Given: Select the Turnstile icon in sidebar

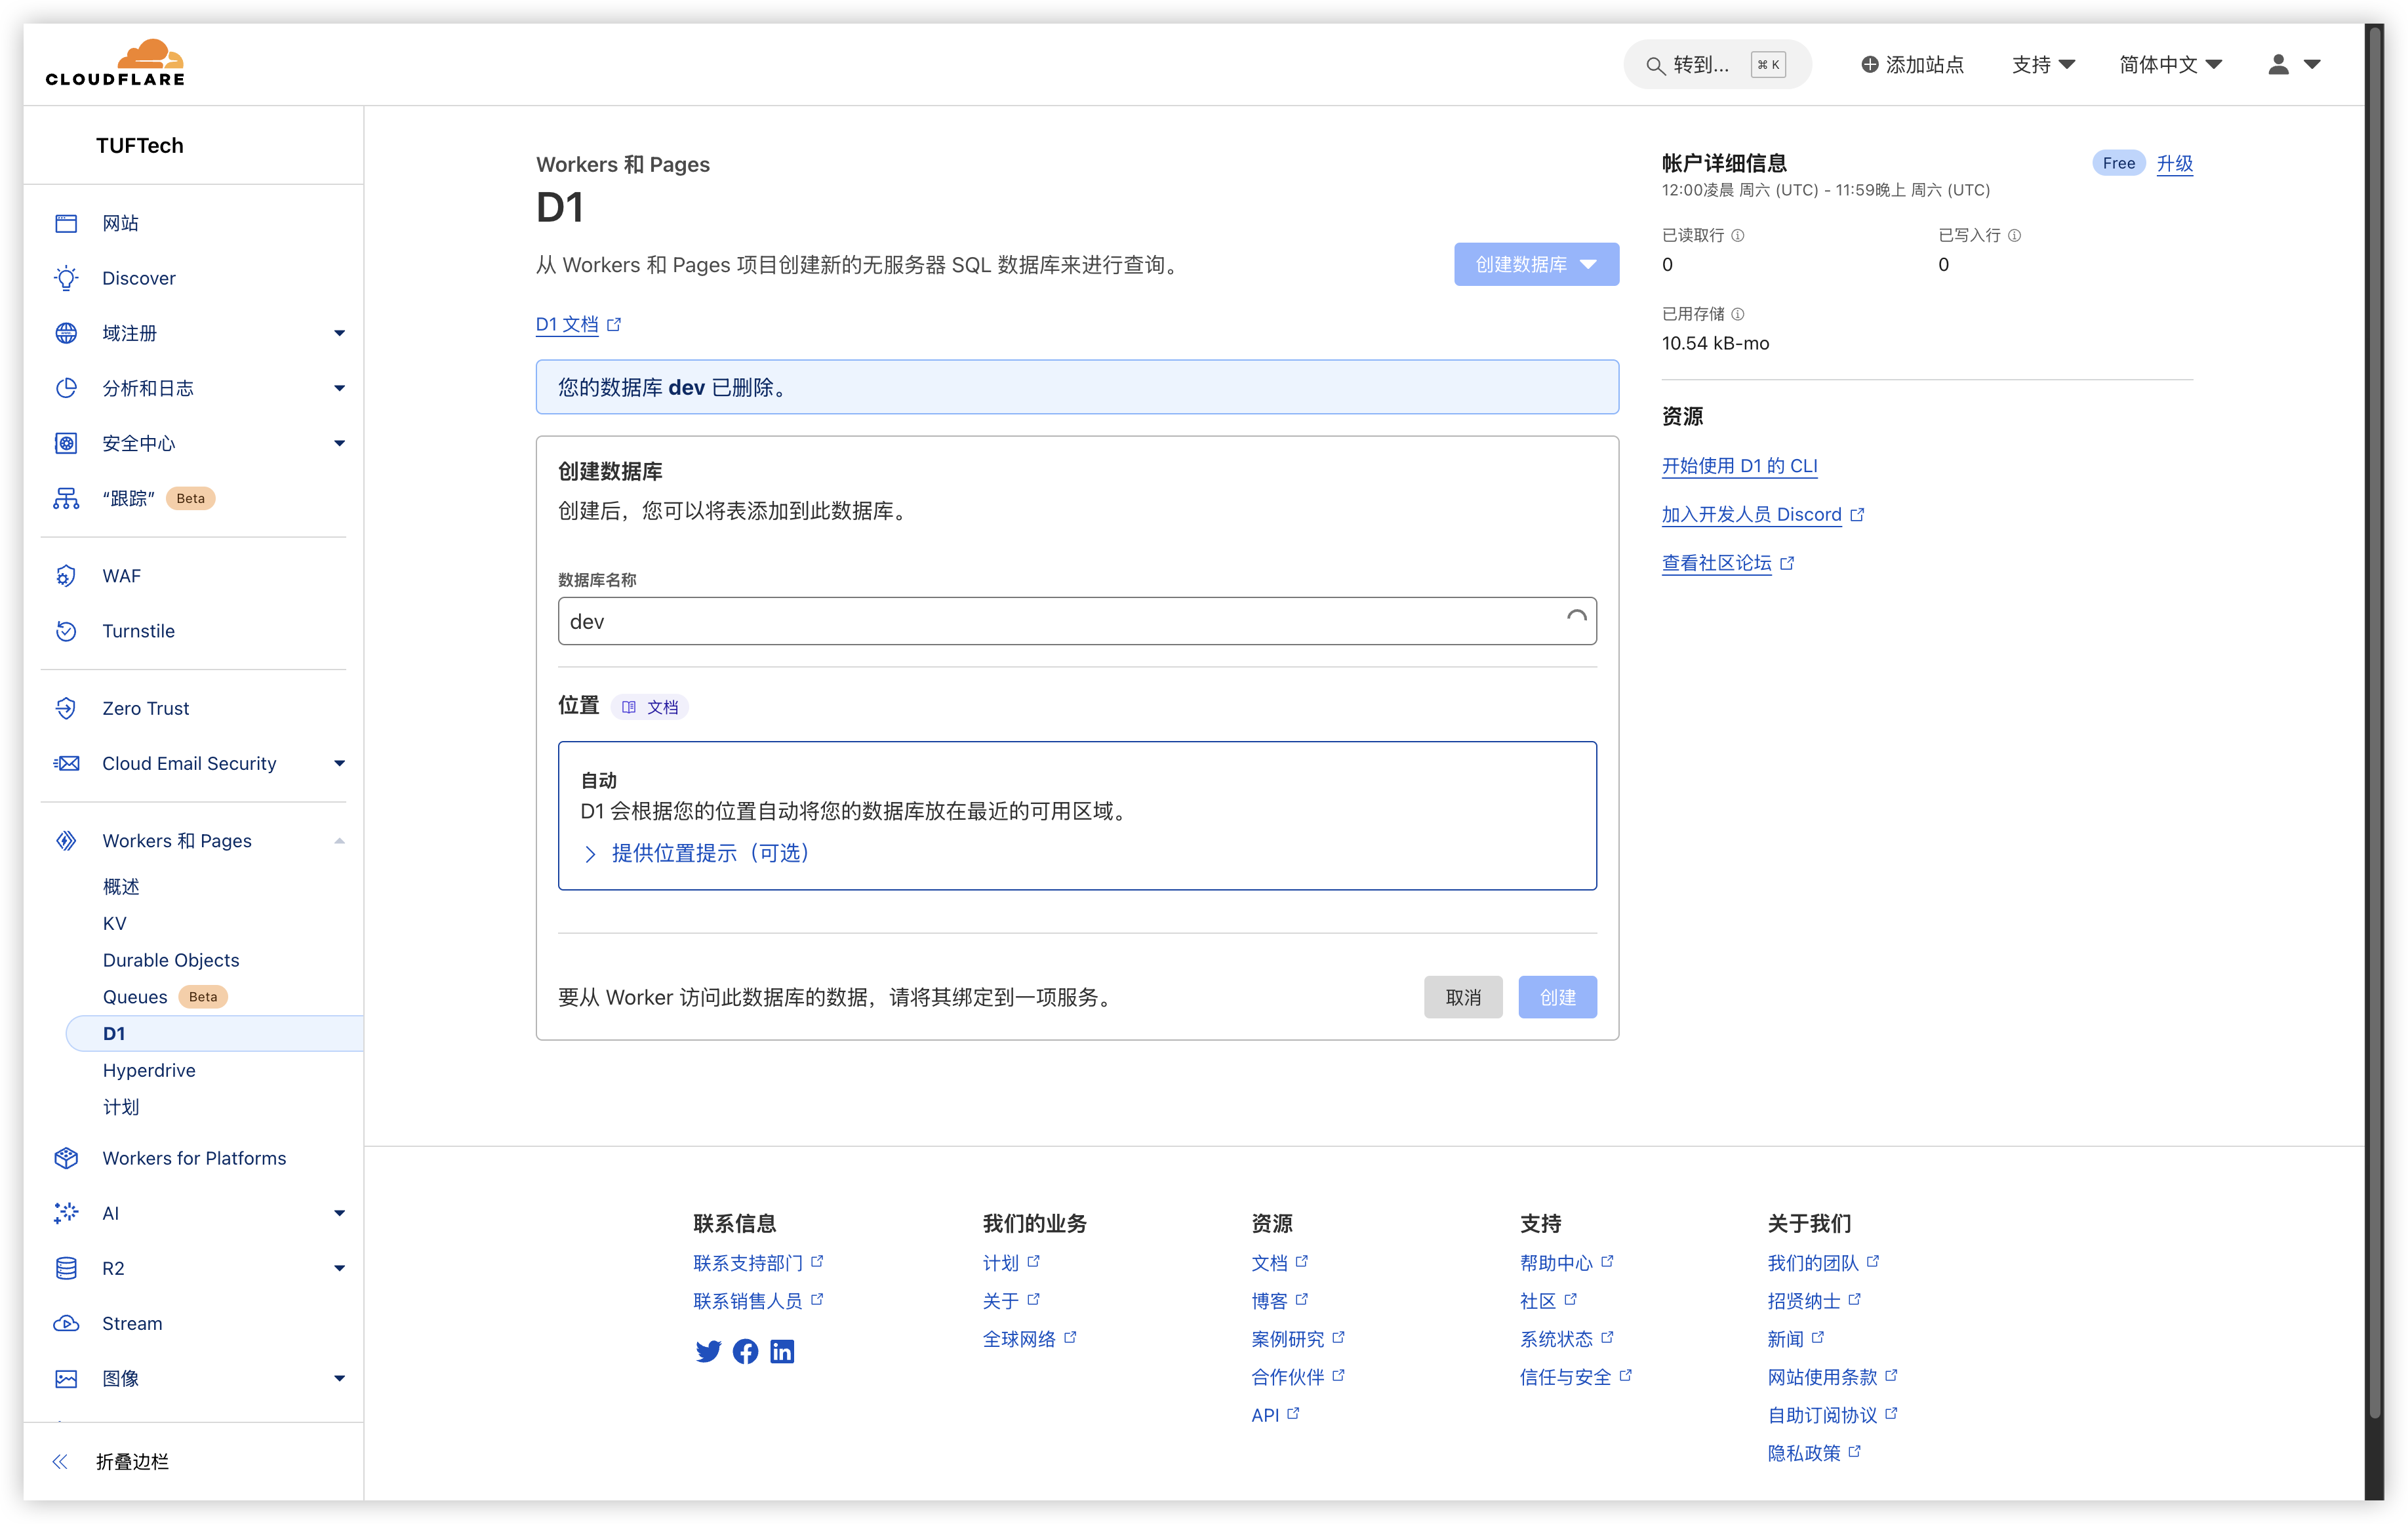Looking at the screenshot, I should 66,630.
